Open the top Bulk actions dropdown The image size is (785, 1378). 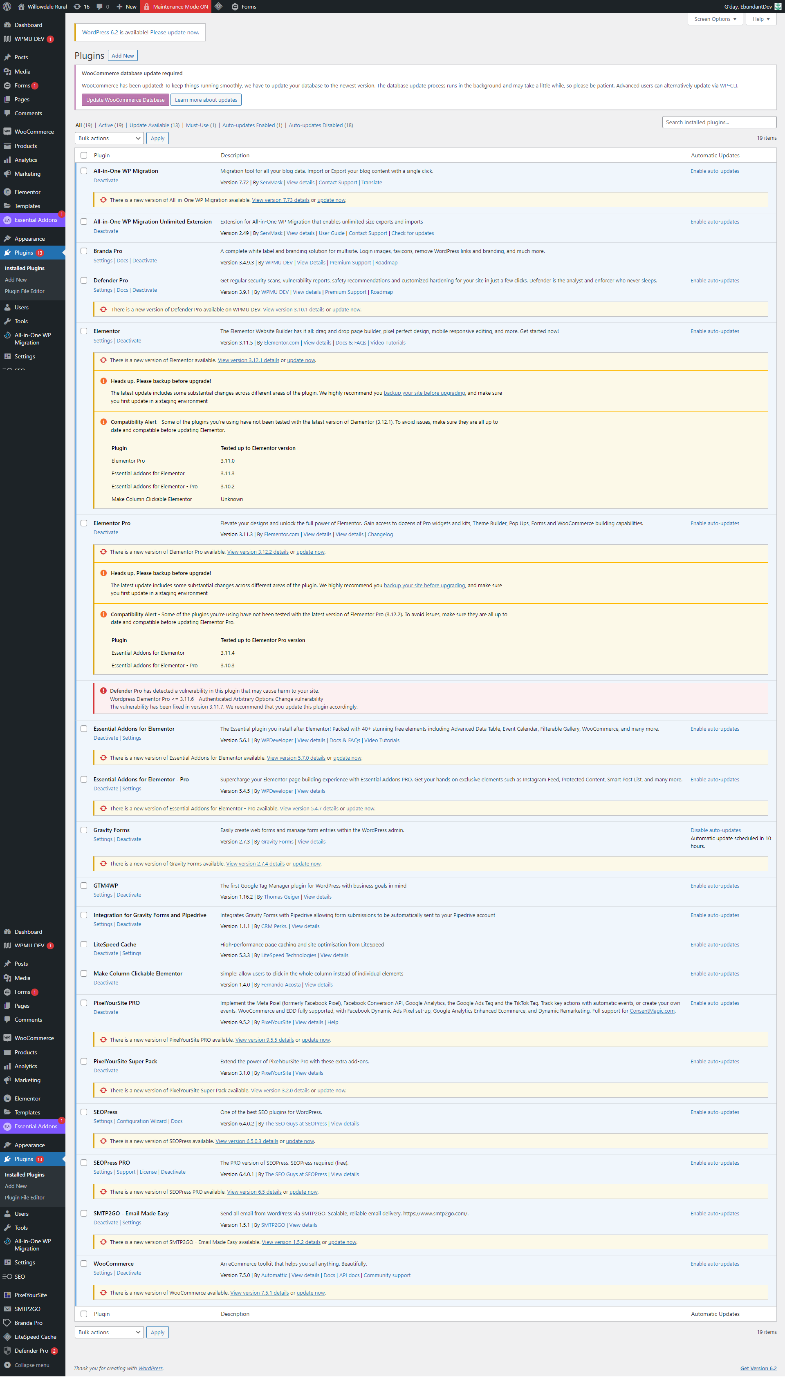[x=109, y=139]
